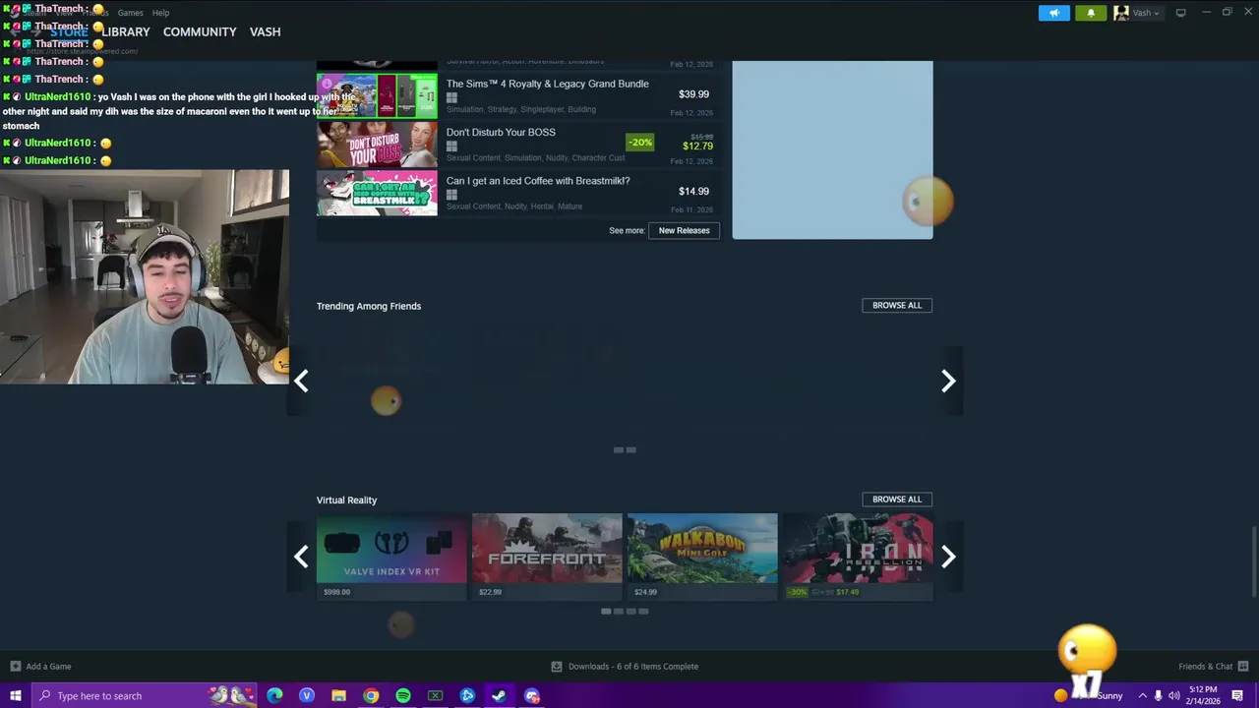Open File Explorer from the taskbar
The width and height of the screenshot is (1259, 708).
(x=338, y=695)
